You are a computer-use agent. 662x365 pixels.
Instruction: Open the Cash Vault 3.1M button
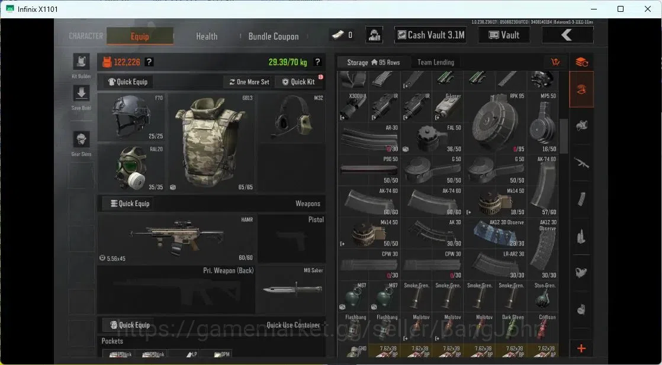430,35
